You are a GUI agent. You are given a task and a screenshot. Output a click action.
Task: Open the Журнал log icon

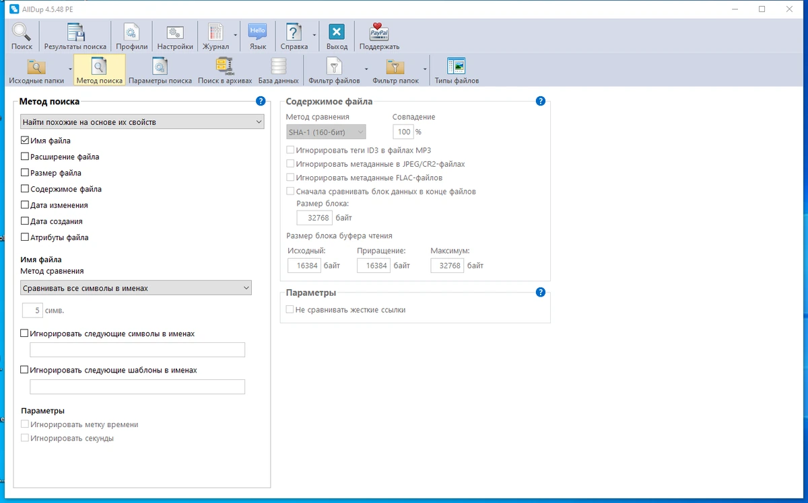(215, 32)
